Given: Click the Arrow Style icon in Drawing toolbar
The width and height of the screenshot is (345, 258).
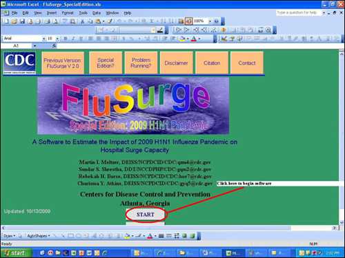Looking at the screenshot, I should point(177,235).
